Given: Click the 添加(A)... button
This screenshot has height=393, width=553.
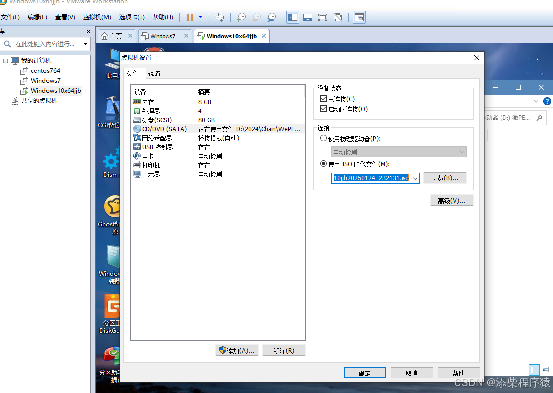Looking at the screenshot, I should [237, 350].
